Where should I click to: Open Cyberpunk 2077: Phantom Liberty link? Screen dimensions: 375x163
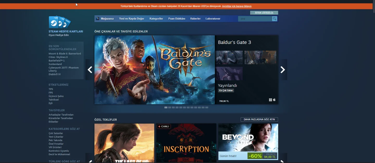pyautogui.click(x=64, y=69)
